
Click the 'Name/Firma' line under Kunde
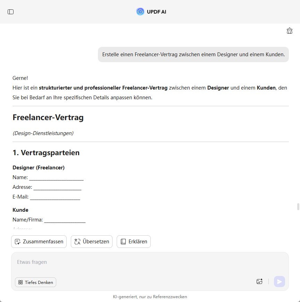click(x=49, y=220)
